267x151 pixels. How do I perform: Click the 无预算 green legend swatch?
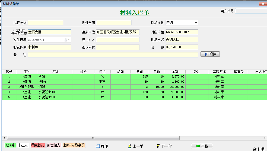(9, 145)
